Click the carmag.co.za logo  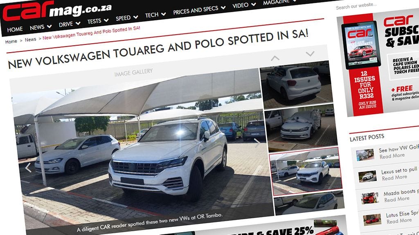tap(57, 11)
